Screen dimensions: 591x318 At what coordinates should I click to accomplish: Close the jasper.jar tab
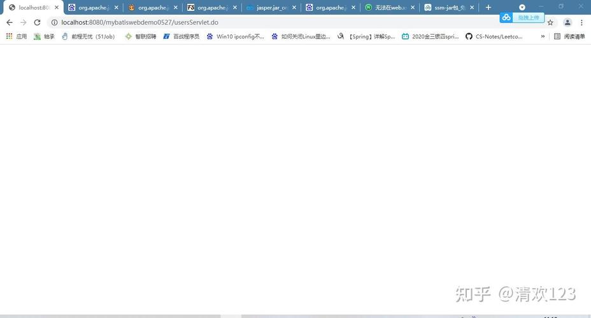click(294, 7)
